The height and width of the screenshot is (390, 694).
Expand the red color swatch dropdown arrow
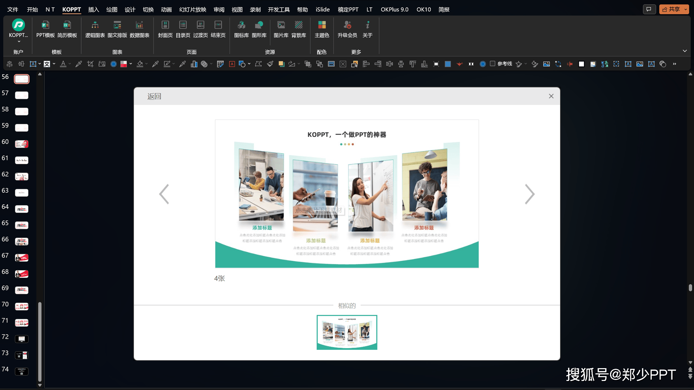click(131, 64)
